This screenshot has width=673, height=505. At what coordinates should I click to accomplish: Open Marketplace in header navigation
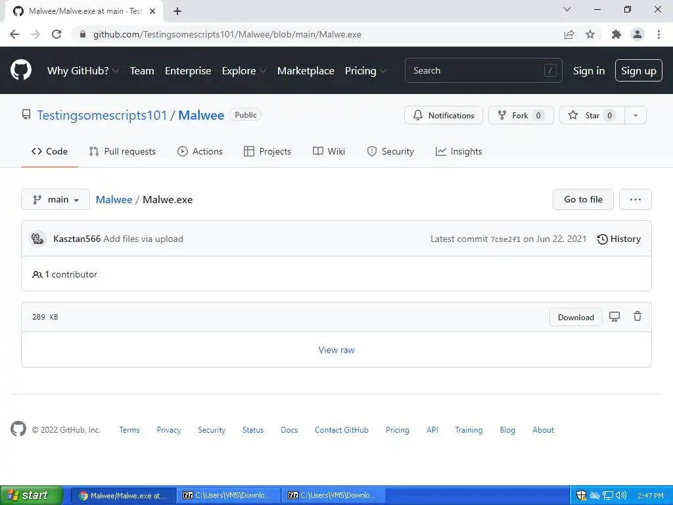click(306, 70)
